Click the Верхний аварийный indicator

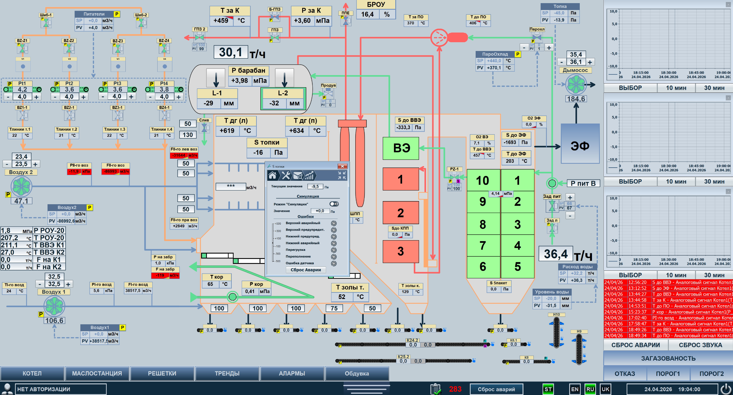[x=334, y=223]
